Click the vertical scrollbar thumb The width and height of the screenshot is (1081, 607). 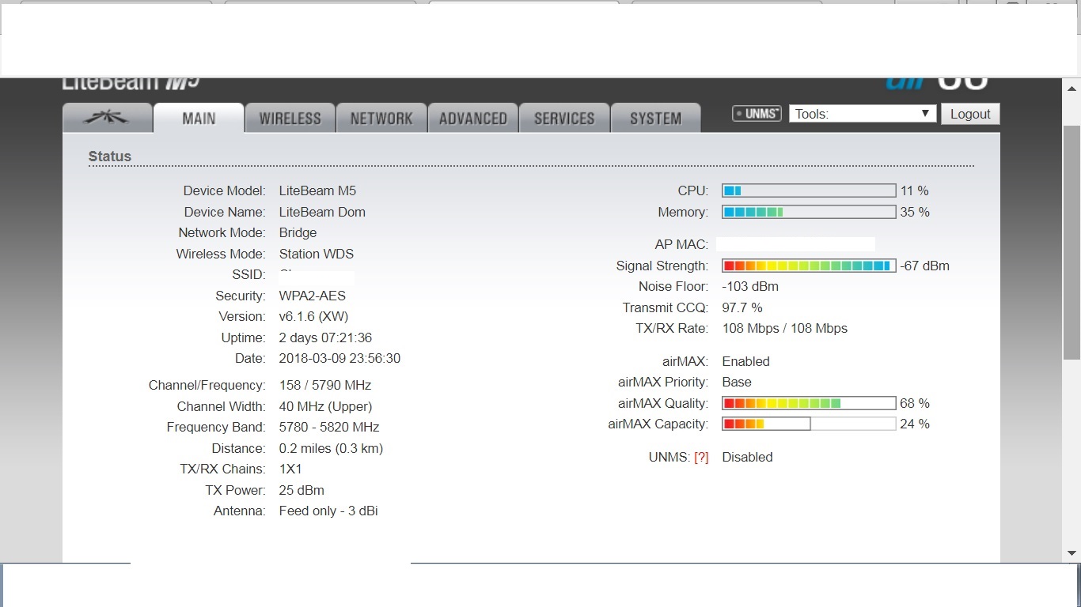pos(1072,241)
